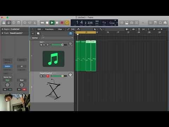Adjust the DopeDrops2LP track volume slider
This screenshot has width=169, height=127.
[x=59, y=76]
